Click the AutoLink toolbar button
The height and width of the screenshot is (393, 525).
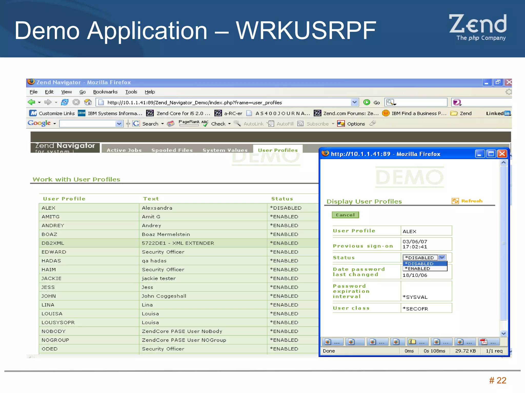click(x=249, y=124)
